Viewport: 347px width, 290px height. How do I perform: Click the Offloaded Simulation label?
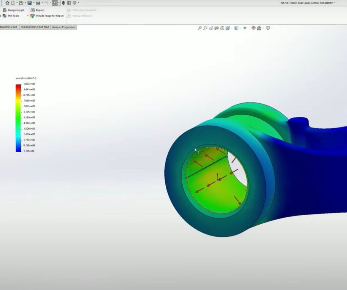pyautogui.click(x=84, y=10)
